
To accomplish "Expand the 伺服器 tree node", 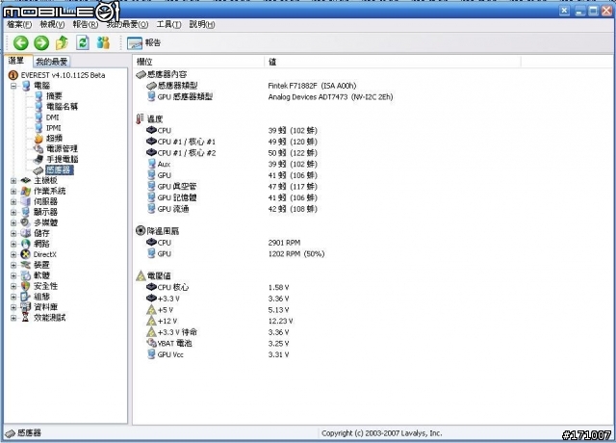I will click(13, 201).
